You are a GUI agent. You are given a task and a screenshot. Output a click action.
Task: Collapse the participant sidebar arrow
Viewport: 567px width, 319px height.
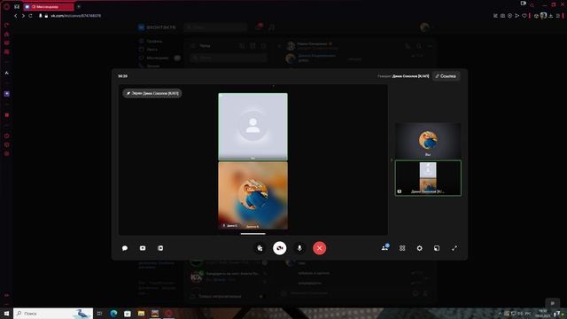pyautogui.click(x=392, y=159)
